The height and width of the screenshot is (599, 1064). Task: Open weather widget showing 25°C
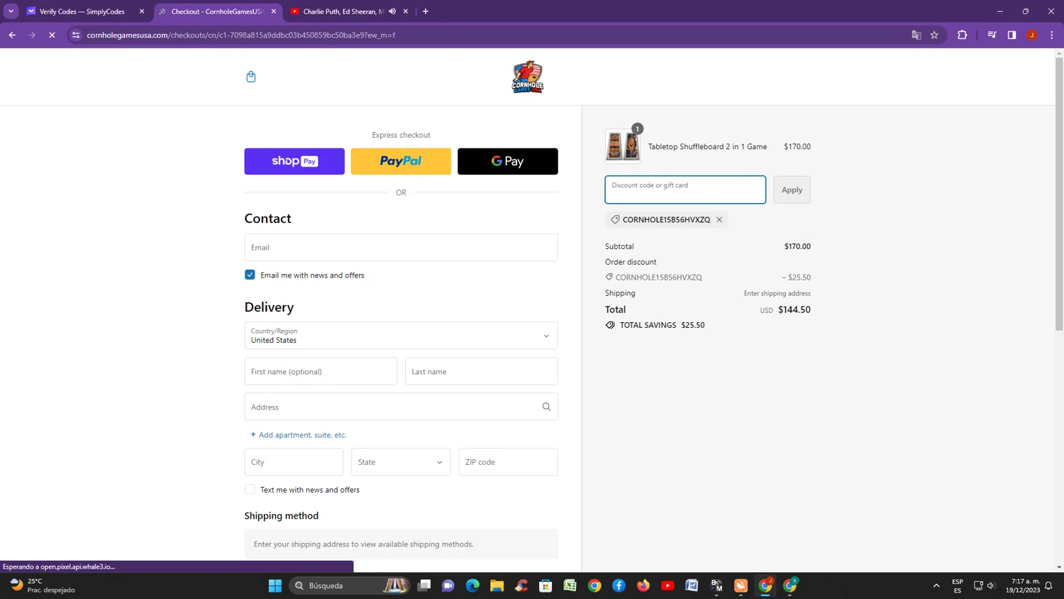43,586
